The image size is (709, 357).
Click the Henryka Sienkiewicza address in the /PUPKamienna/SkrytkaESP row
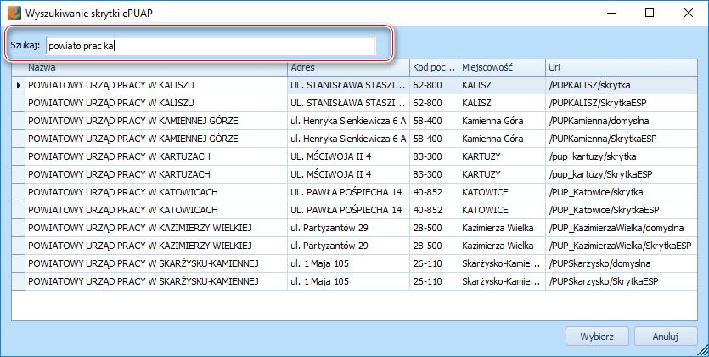coord(348,139)
